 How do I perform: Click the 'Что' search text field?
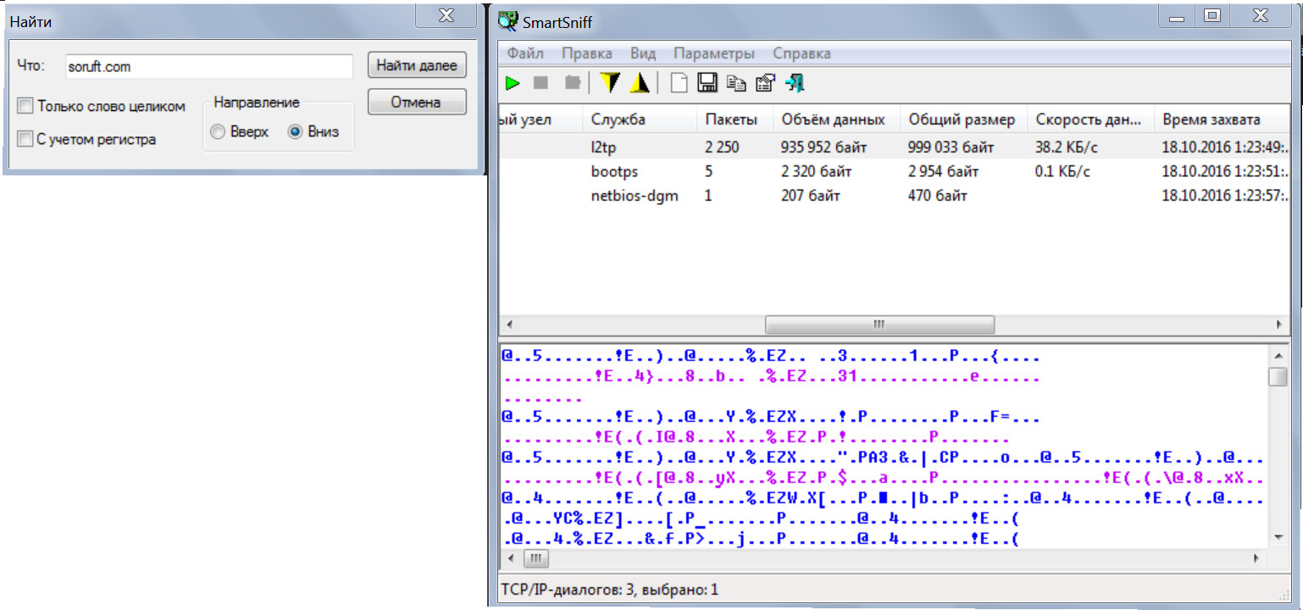(x=208, y=66)
